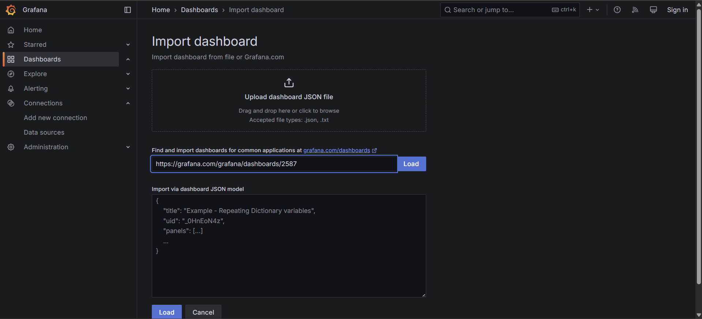This screenshot has width=702, height=319.
Task: Click 'Import dashboard from file or Grafana.com' subtitle
Action: pyautogui.click(x=218, y=57)
